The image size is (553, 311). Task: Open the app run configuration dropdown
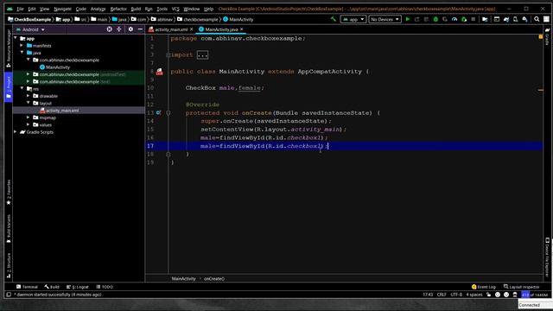pyautogui.click(x=353, y=19)
